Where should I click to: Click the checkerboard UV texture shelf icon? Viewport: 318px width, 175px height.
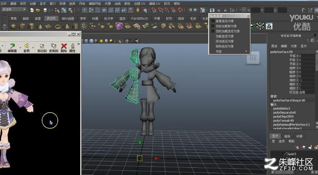point(260,26)
